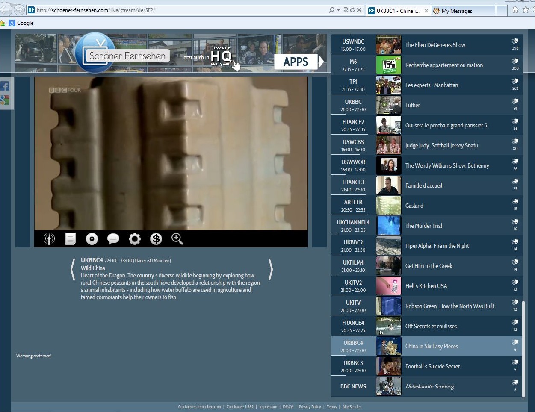Refresh the page with the reload icon
This screenshot has width=535, height=412.
click(x=352, y=10)
